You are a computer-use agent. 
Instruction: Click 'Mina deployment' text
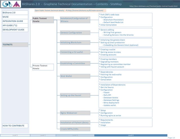click(111, 103)
